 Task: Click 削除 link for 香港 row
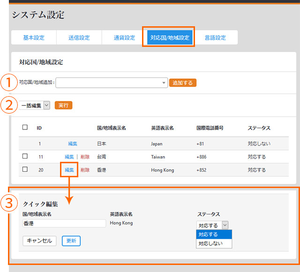(85, 170)
